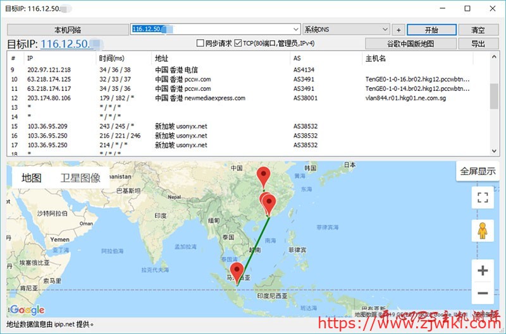506x334 pixels.
Task: Click the Google logo on the map
Action: click(27, 309)
